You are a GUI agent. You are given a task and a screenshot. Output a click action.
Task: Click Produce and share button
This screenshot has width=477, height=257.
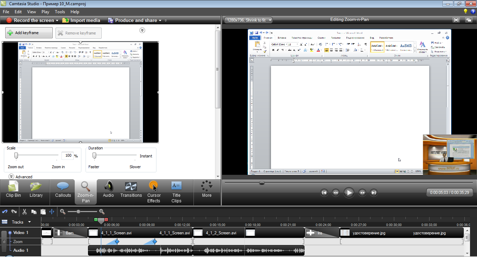point(132,20)
